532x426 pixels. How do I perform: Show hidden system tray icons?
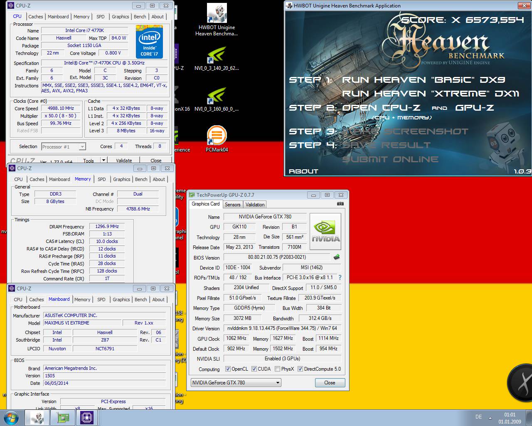(x=490, y=418)
